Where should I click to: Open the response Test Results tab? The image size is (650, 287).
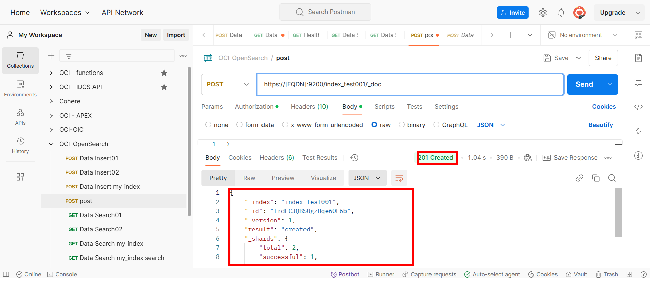pos(320,158)
